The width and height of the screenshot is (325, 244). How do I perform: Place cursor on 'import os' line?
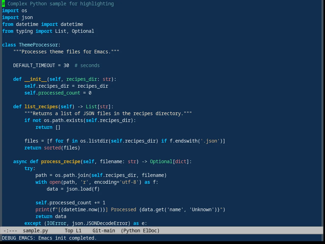[x=14, y=10]
